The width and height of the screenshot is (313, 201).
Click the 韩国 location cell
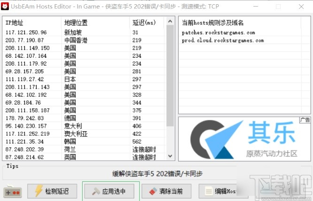[x=70, y=141]
